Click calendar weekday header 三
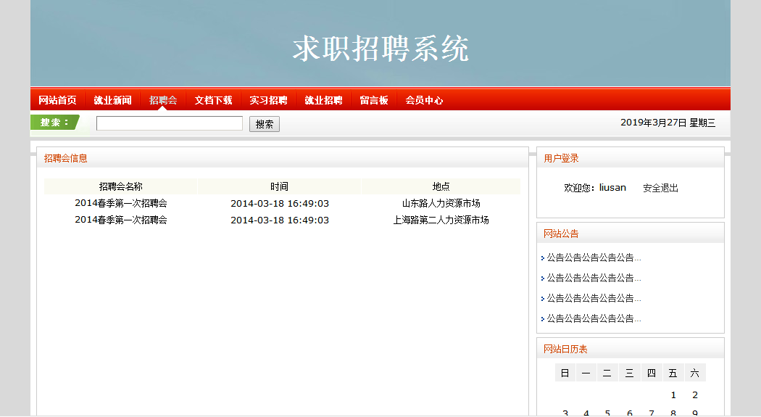The width and height of the screenshot is (761, 417). (630, 373)
